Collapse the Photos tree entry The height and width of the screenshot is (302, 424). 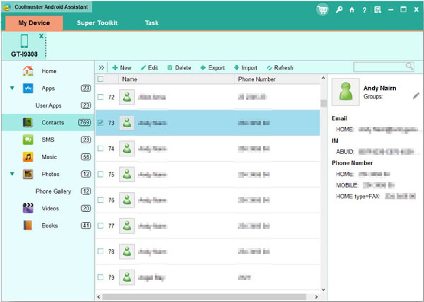click(12, 174)
